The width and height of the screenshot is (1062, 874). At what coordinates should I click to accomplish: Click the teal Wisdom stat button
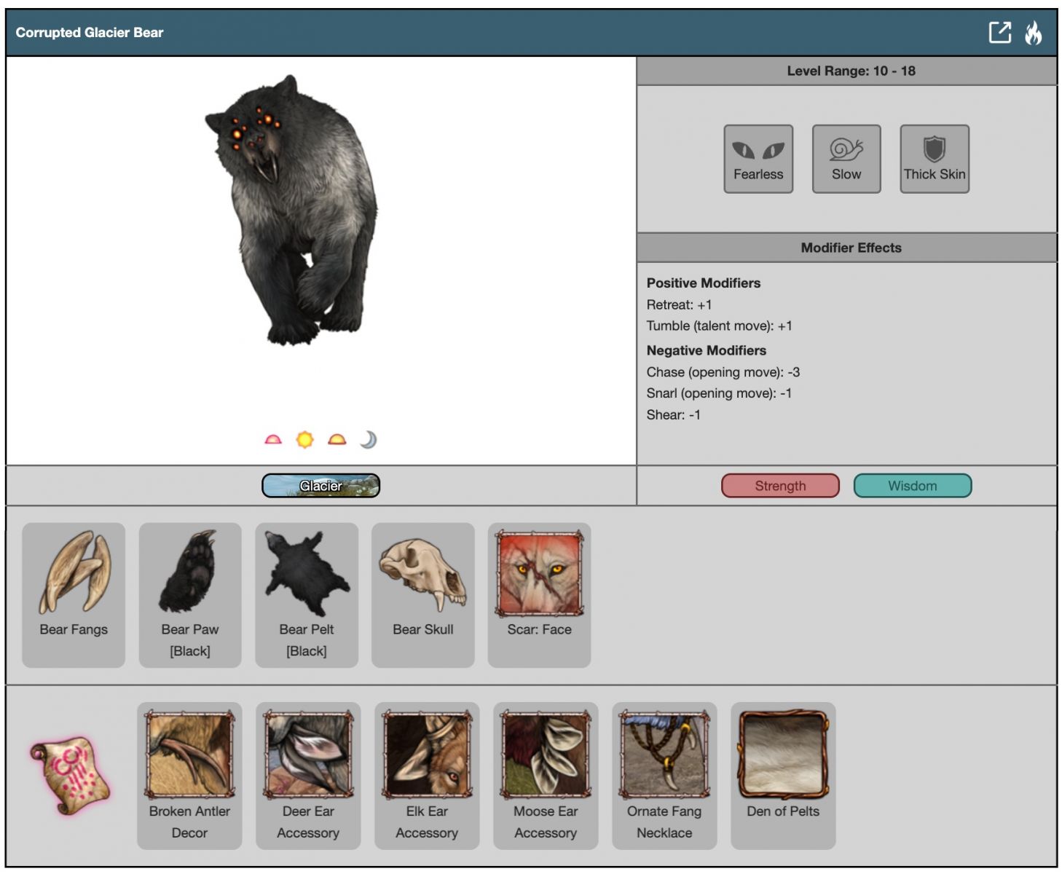(x=912, y=486)
